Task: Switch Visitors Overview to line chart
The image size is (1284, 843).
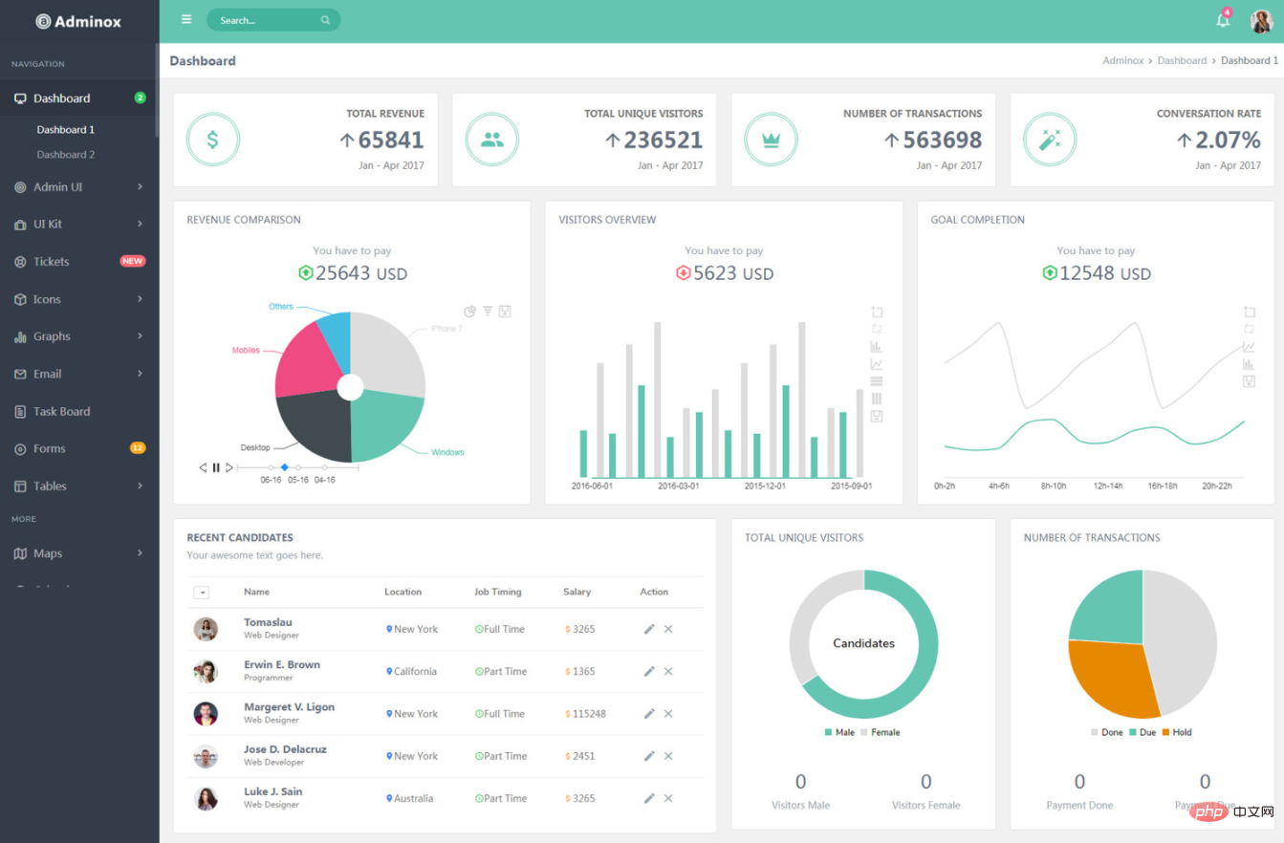Action: click(x=877, y=364)
